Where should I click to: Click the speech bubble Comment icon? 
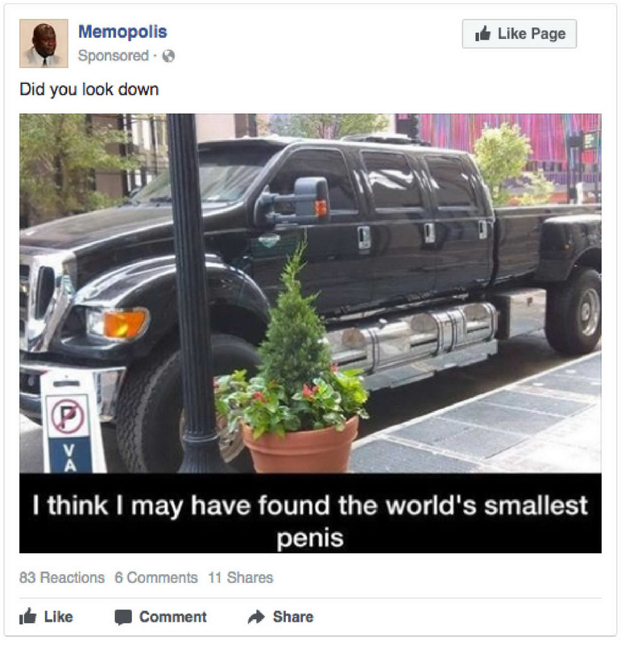123,617
